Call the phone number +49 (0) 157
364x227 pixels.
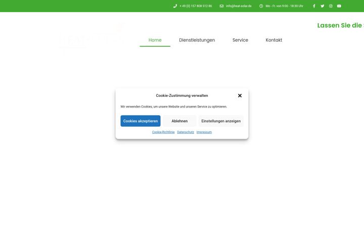(x=196, y=6)
